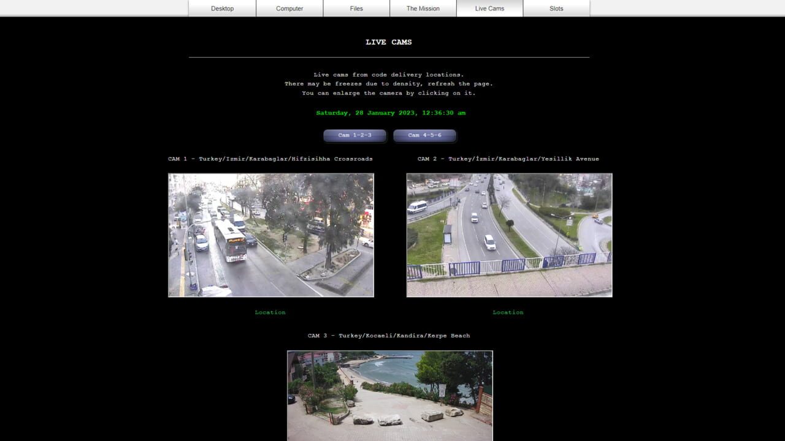Click the CAM 2 Yesillik Avenue title
The image size is (785, 441).
508,159
